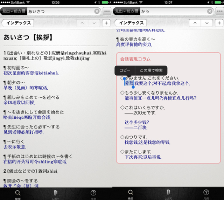Viewport: 224px width, 200px height.
Task: Tap the 会話表現コラム heading
Action: point(135,59)
